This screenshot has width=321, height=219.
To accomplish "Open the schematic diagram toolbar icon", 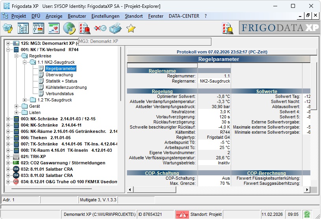I will pyautogui.click(x=39, y=28).
